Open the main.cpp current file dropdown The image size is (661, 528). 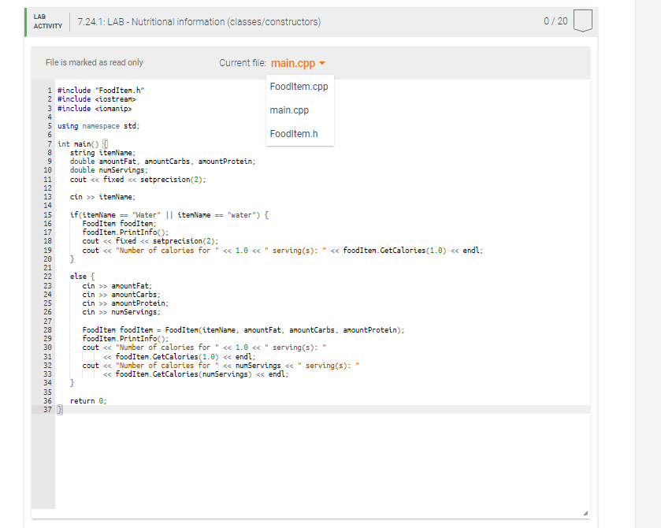[298, 63]
